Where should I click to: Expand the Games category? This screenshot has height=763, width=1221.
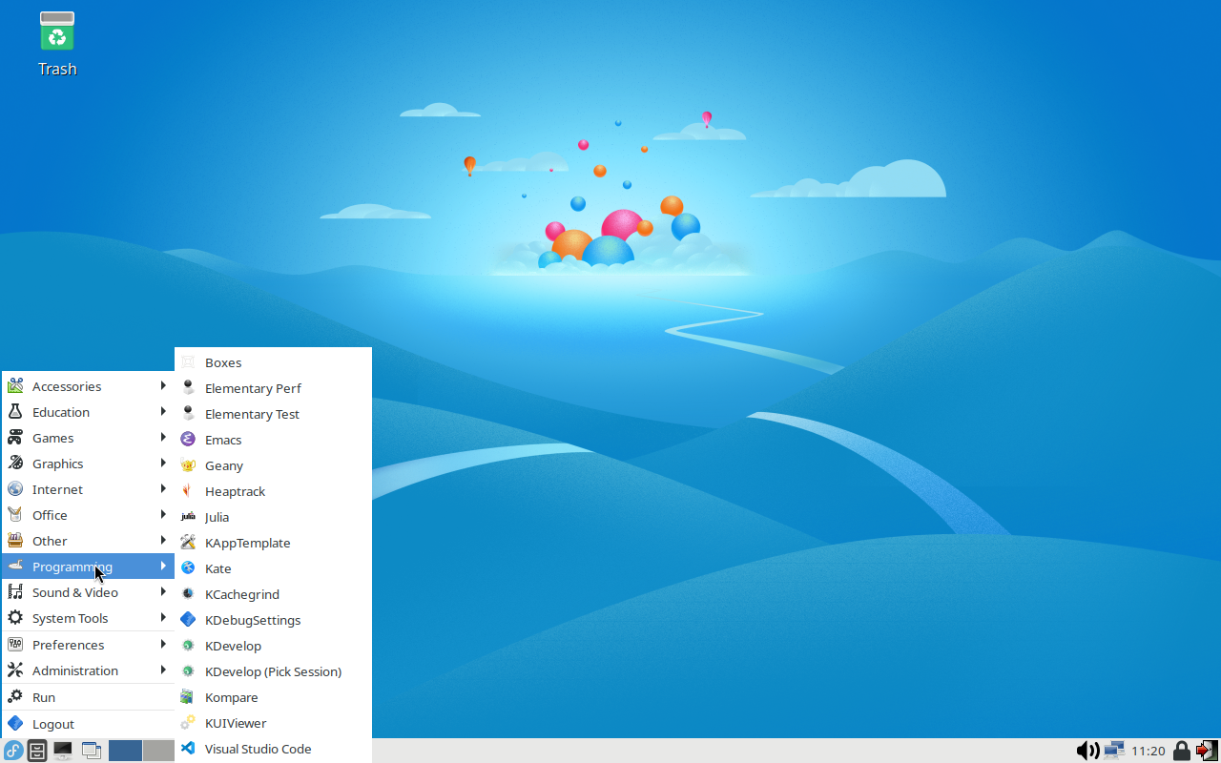click(88, 438)
